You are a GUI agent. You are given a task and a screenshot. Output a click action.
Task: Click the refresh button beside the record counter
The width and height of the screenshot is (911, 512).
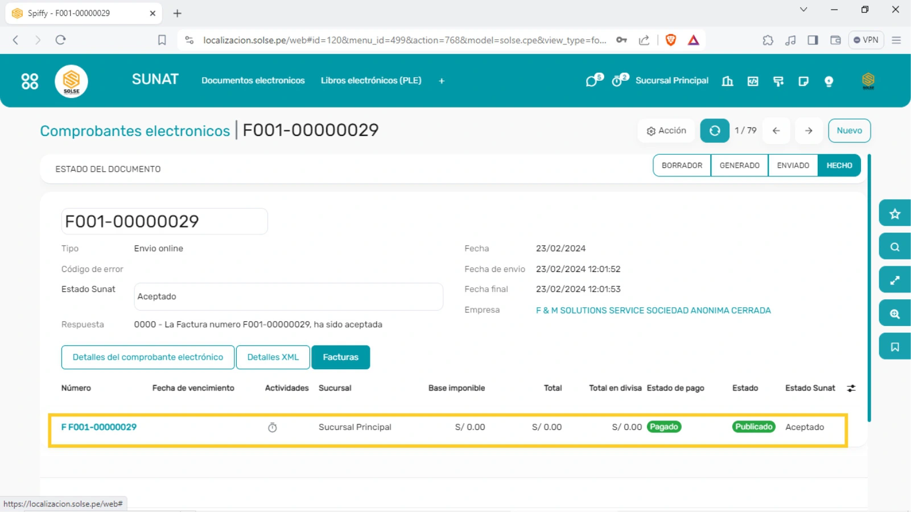pos(714,131)
